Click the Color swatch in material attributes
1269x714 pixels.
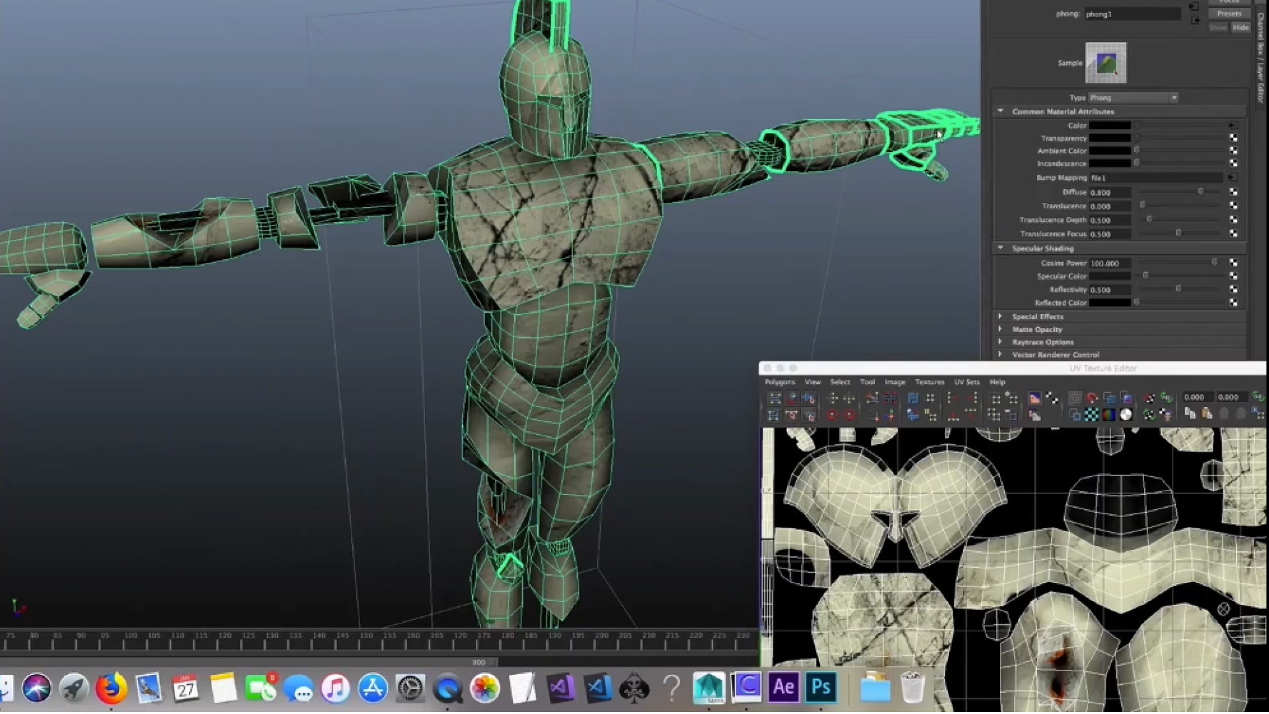pos(1110,126)
